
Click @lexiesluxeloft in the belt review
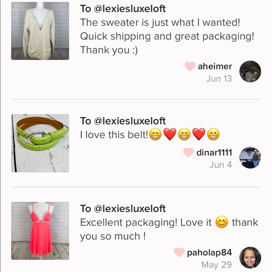[x=130, y=121]
